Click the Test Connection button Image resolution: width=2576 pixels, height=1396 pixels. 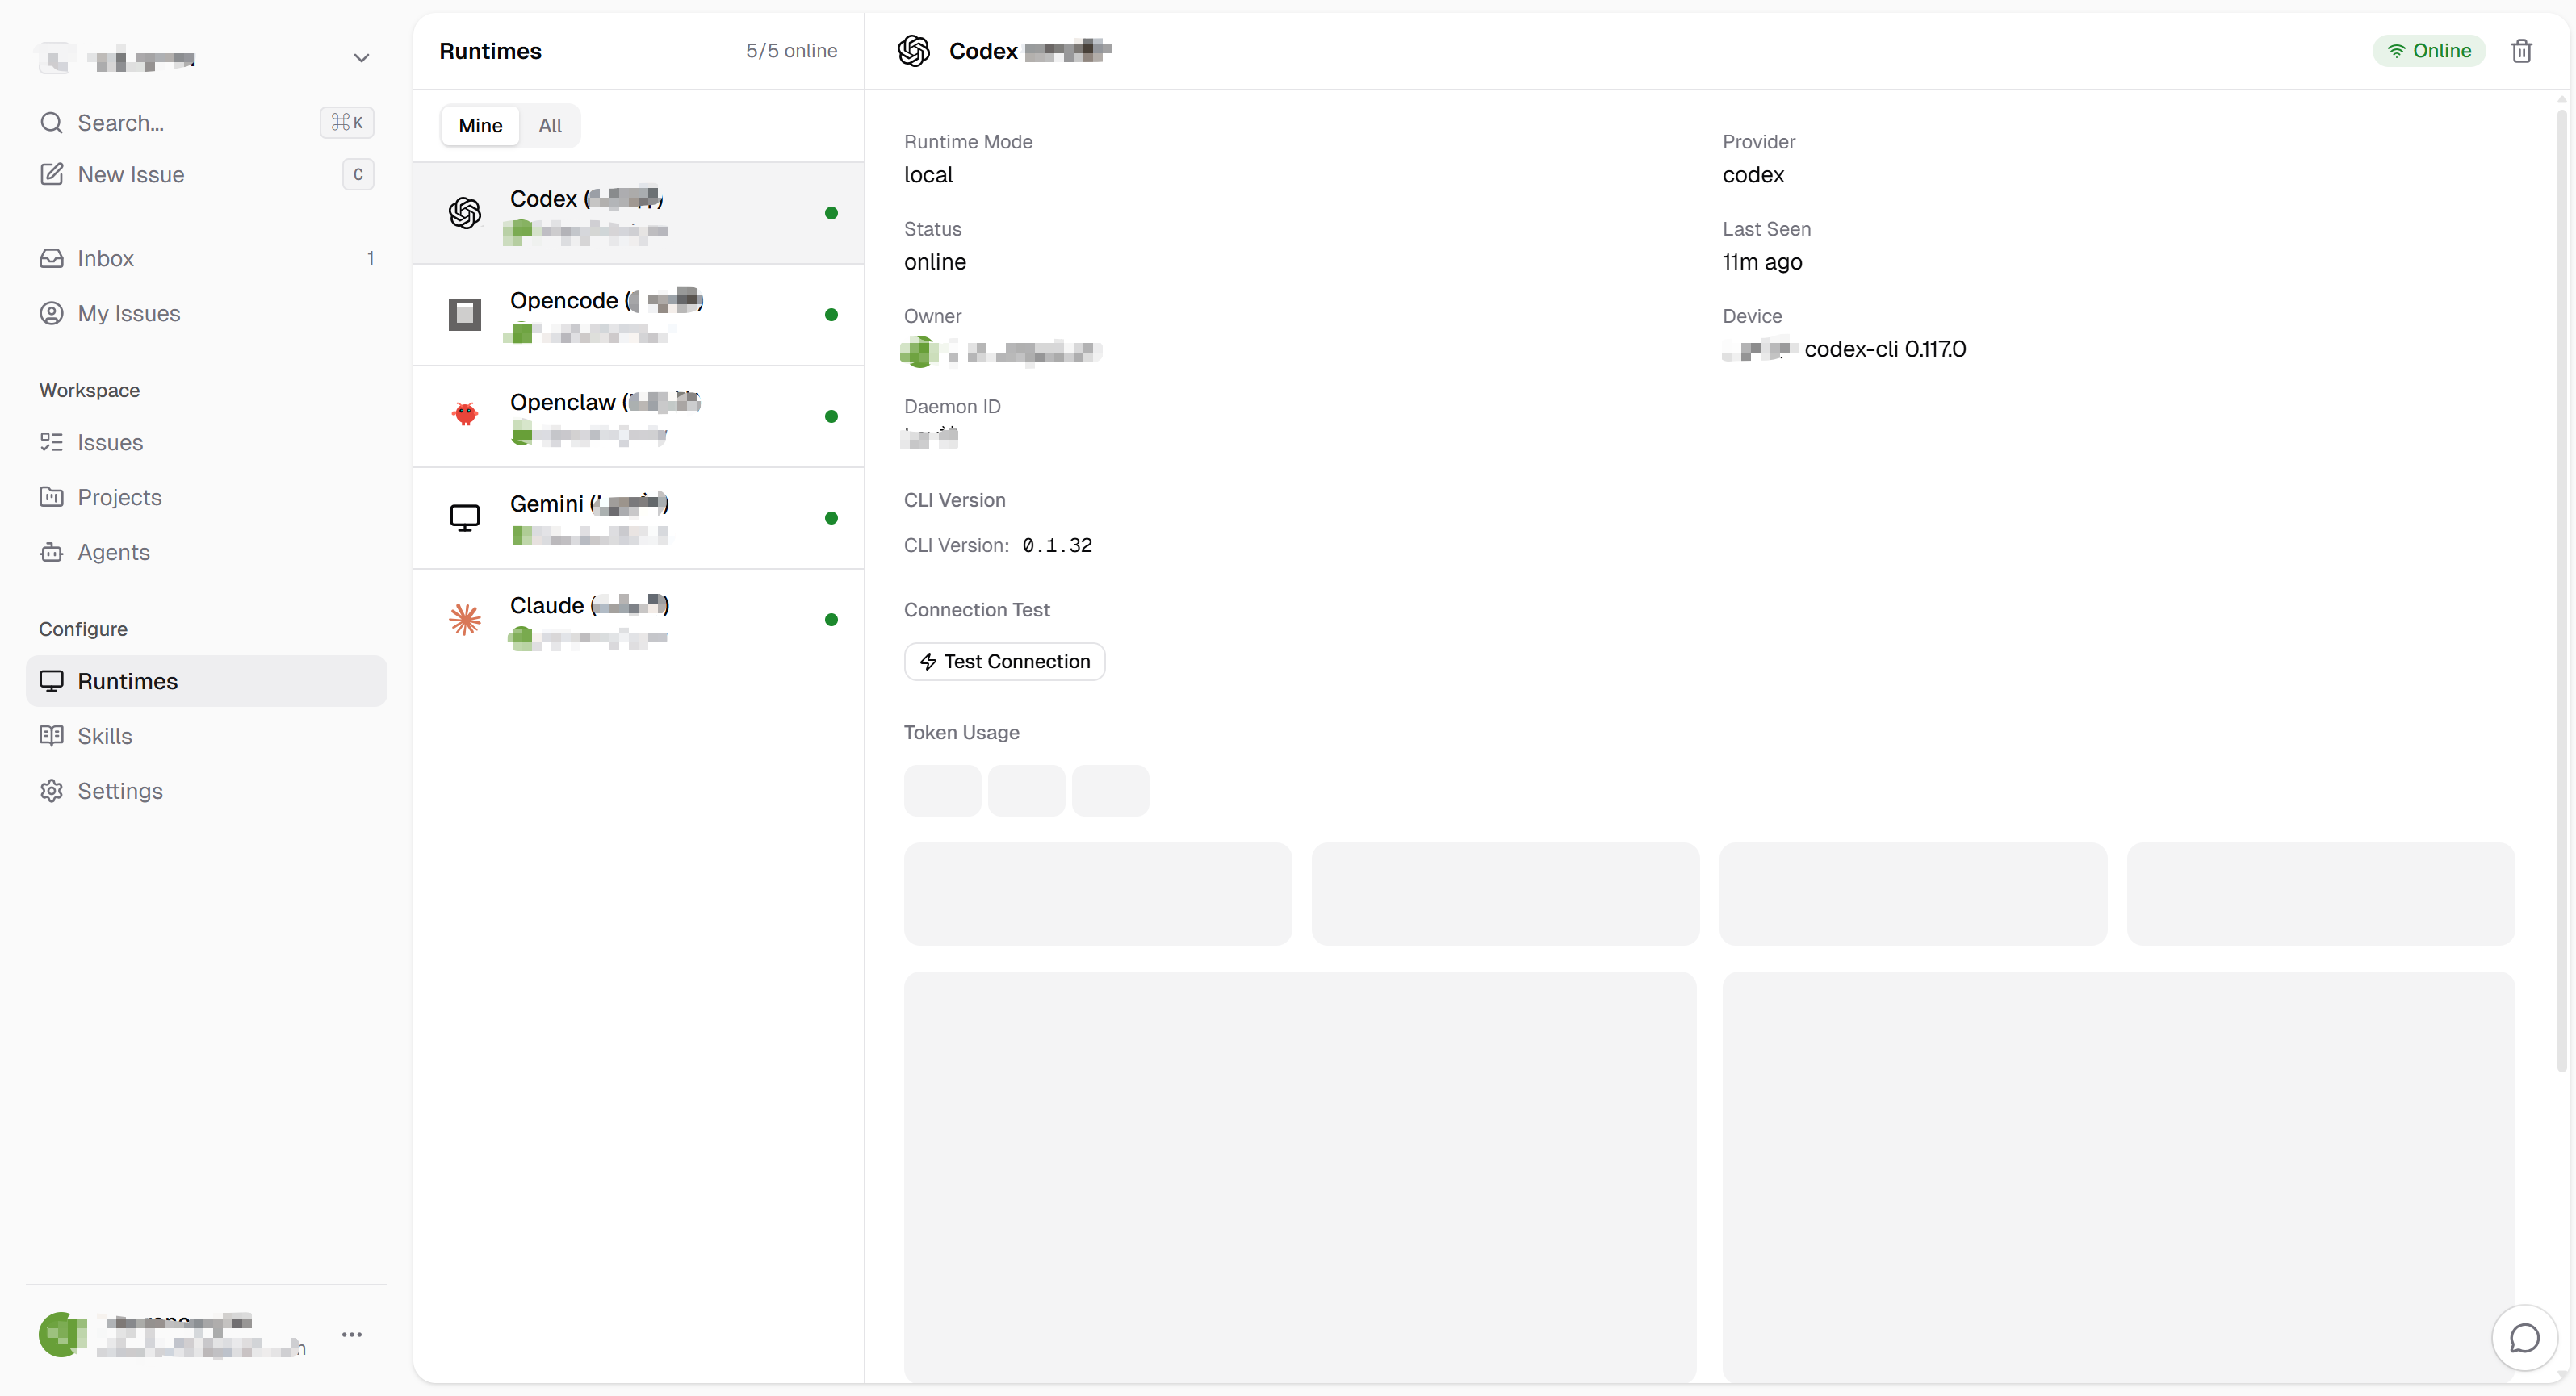click(x=1004, y=661)
